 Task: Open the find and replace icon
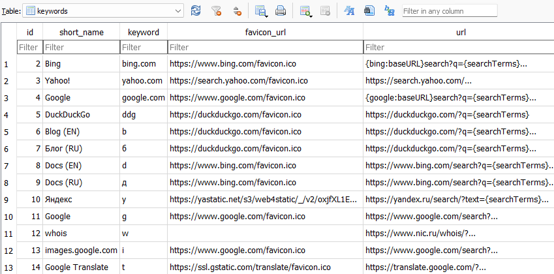390,10
